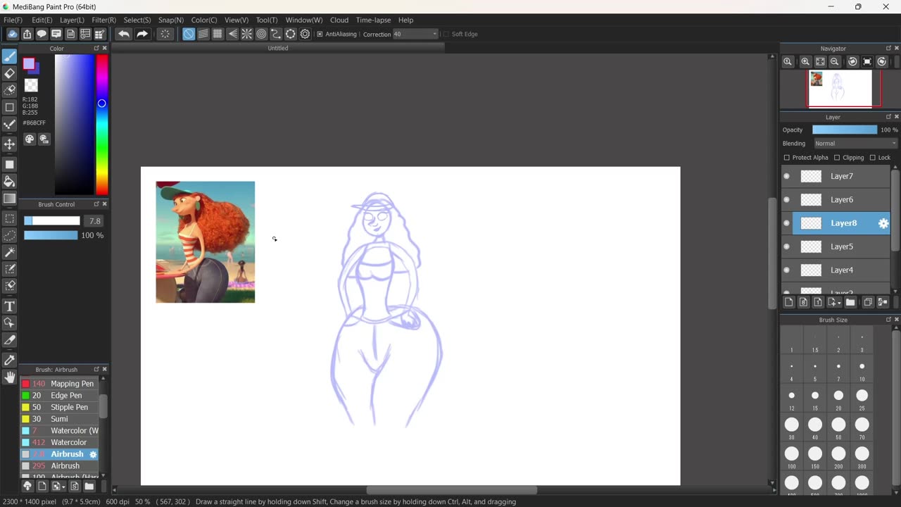Hide Layer4 visibility dot
The image size is (901, 507).
[x=787, y=270]
